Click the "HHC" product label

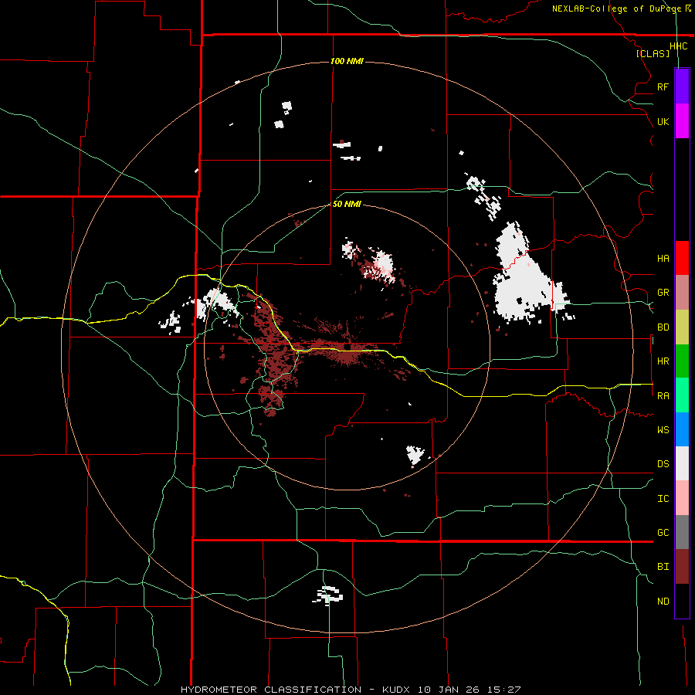tap(678, 46)
